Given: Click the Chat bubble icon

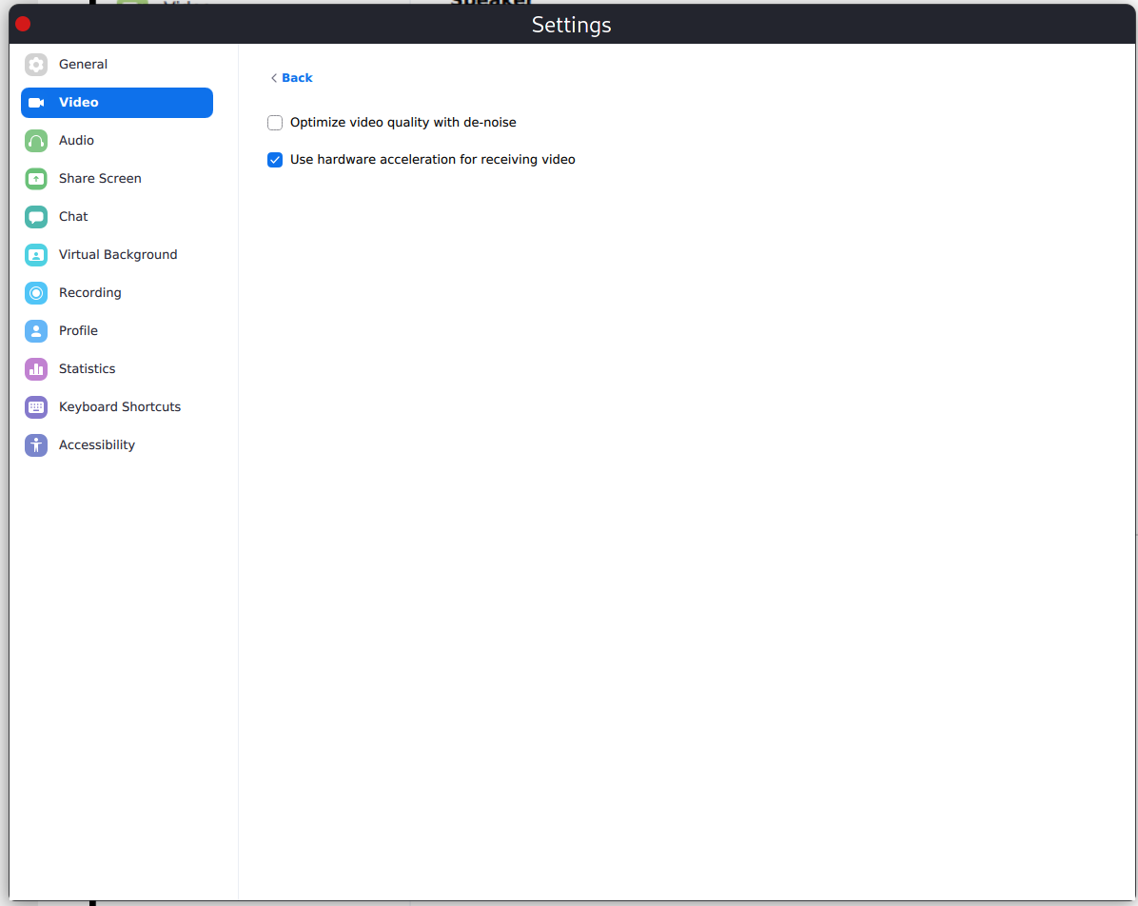Looking at the screenshot, I should (36, 216).
